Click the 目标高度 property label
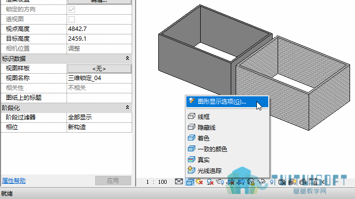Viewport: 355px width, 199px height. click(x=18, y=39)
